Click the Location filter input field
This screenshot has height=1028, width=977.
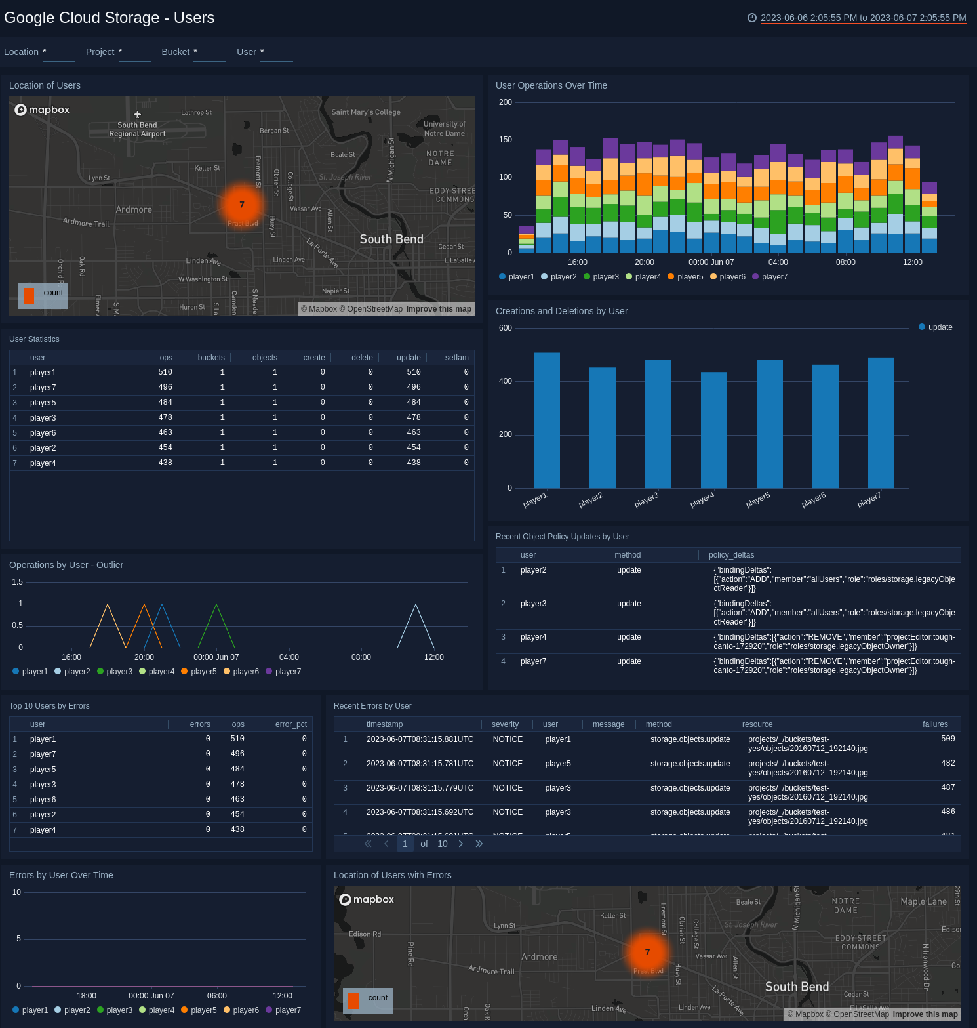[59, 52]
